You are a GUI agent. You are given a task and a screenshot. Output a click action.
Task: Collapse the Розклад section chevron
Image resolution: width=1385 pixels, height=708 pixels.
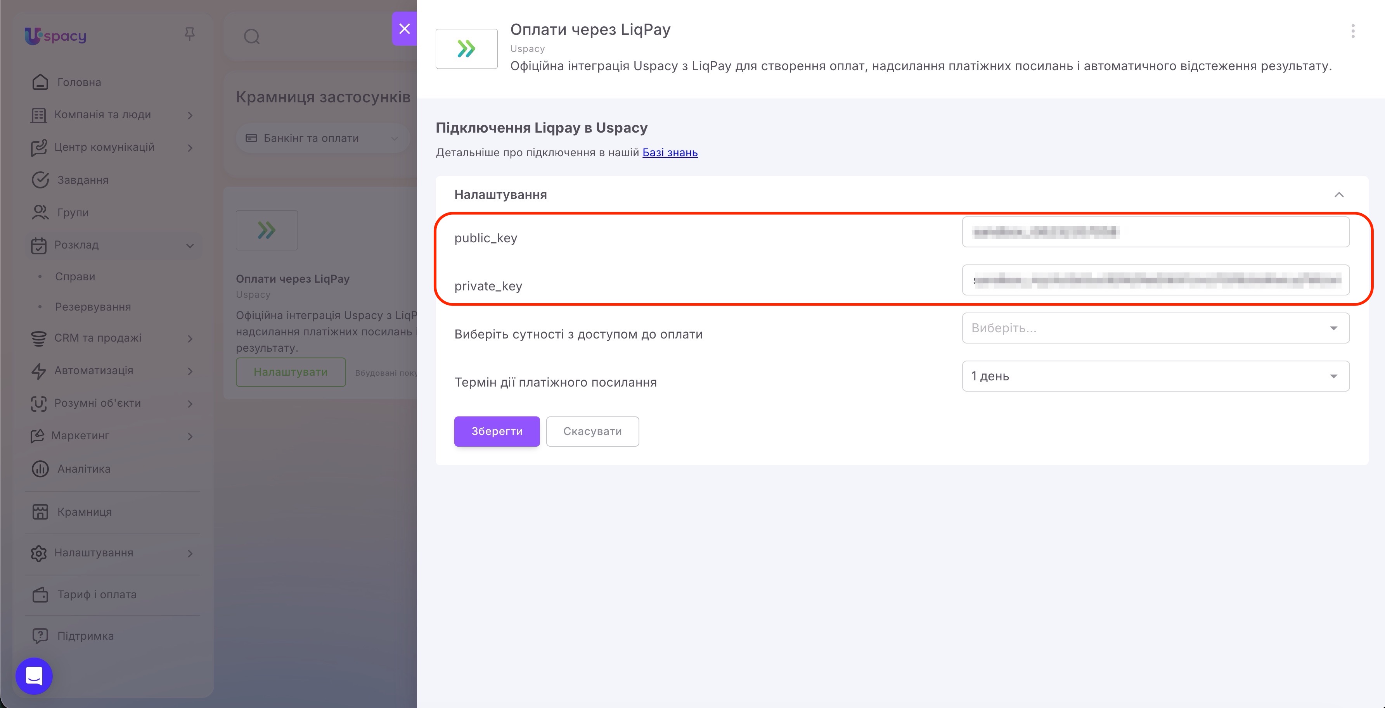click(x=190, y=245)
